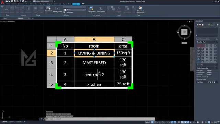Click the command line customize wrench icon
The image size is (220, 124).
[44, 119]
